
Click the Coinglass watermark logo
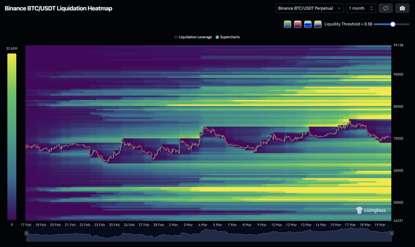tap(371, 210)
